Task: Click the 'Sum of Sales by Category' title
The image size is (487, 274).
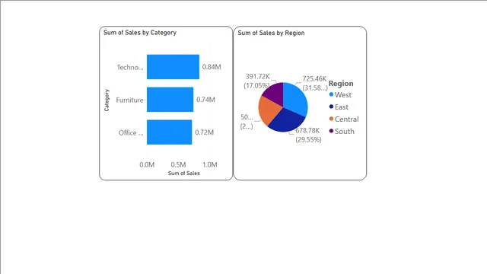Action: (140, 33)
